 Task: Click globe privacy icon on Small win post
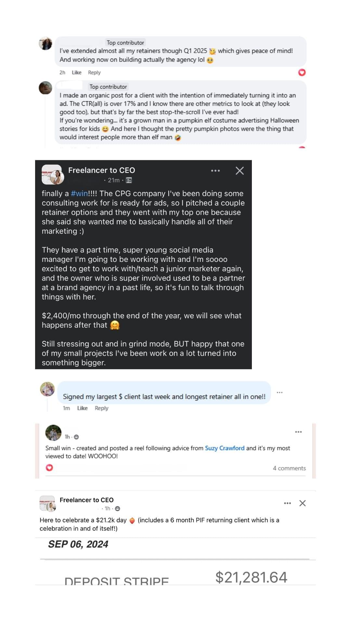[x=76, y=437]
